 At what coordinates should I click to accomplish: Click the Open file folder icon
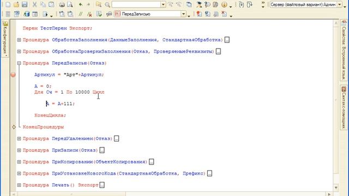(16, 4)
